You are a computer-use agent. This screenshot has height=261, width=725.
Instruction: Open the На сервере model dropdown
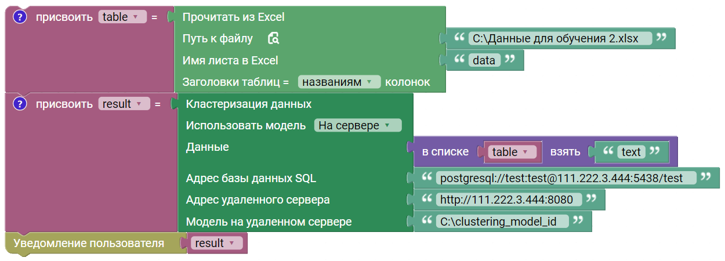[357, 125]
